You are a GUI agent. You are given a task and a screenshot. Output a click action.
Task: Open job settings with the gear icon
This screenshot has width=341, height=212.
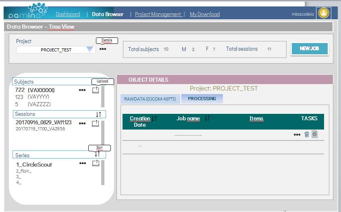point(314,134)
